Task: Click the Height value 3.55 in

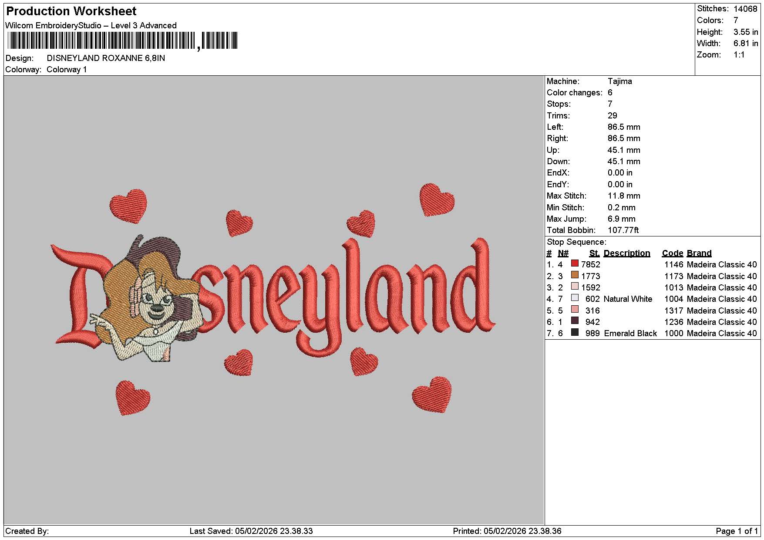Action: pyautogui.click(x=745, y=32)
